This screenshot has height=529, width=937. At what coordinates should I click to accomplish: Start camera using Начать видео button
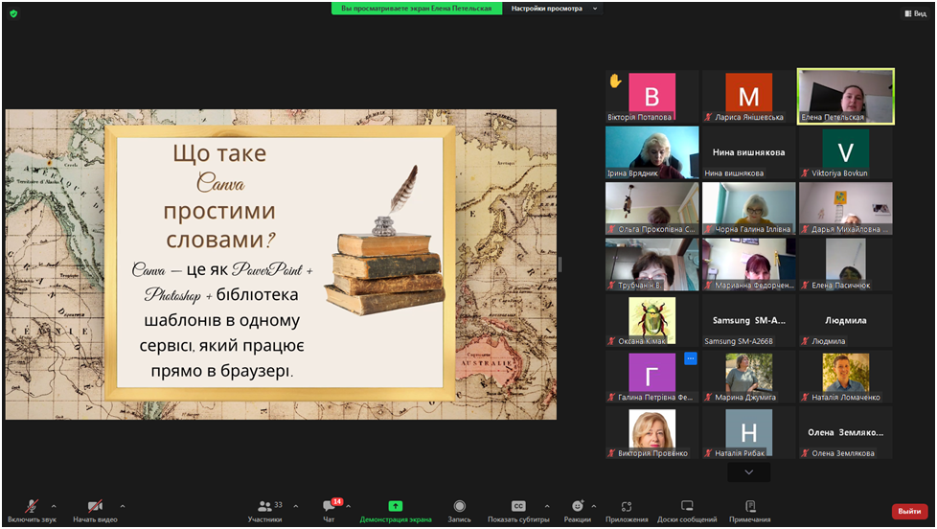coord(95,510)
